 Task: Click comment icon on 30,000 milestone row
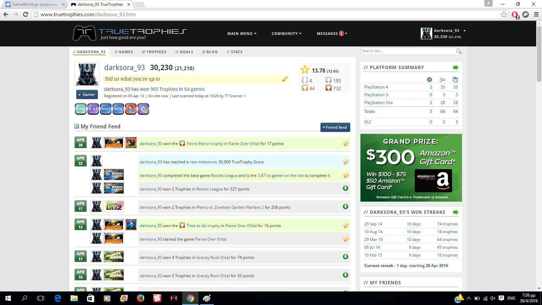tap(346, 162)
